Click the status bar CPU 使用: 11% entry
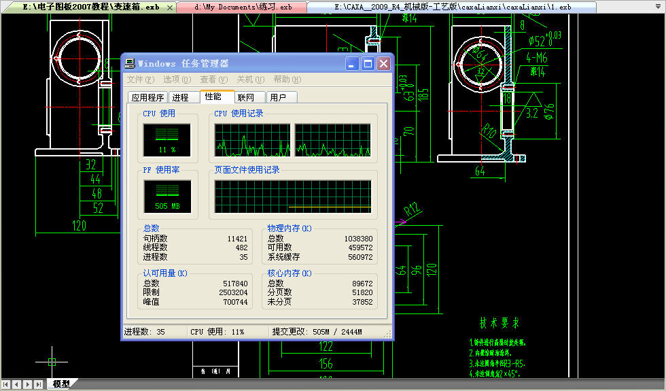Screen dimensions: 666x391 point(217,332)
